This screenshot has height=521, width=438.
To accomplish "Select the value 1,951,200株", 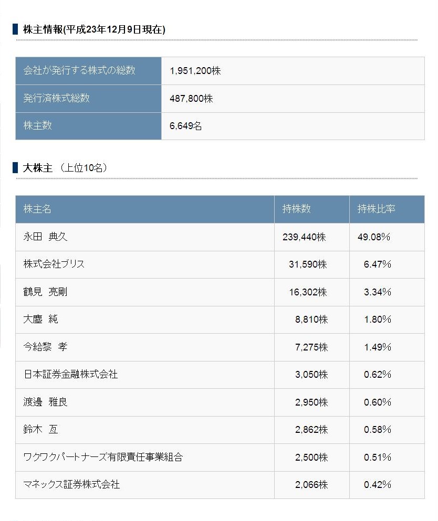I will [195, 71].
